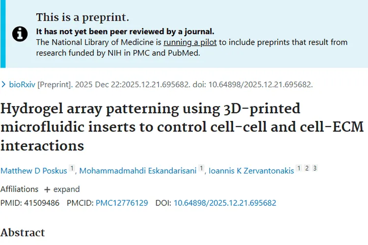Click Zervantonakis affiliation superscript 2

tap(307, 169)
